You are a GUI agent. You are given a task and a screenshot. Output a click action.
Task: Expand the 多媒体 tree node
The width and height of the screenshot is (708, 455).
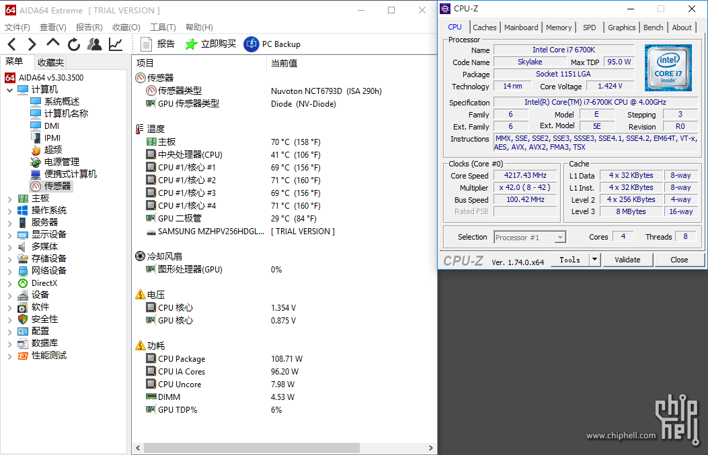coord(10,247)
